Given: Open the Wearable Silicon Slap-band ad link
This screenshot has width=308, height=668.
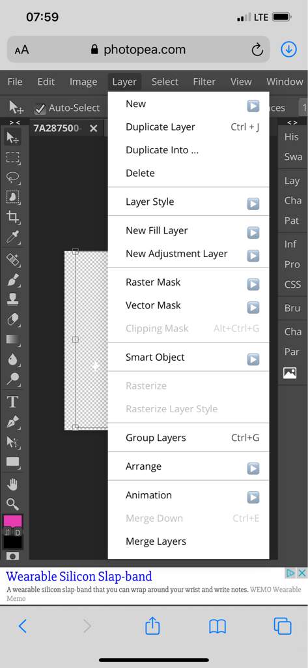Looking at the screenshot, I should tap(79, 577).
